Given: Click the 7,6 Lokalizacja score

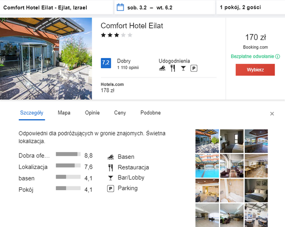Looking at the screenshot, I should coord(89,167).
